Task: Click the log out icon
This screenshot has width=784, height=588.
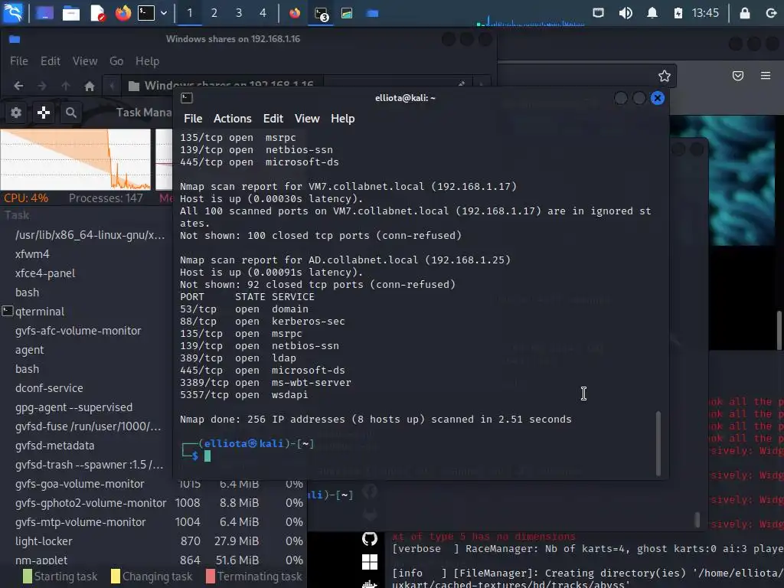Action: point(771,13)
